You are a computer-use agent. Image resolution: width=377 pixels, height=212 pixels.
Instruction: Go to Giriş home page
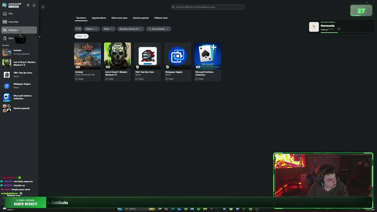[19, 14]
